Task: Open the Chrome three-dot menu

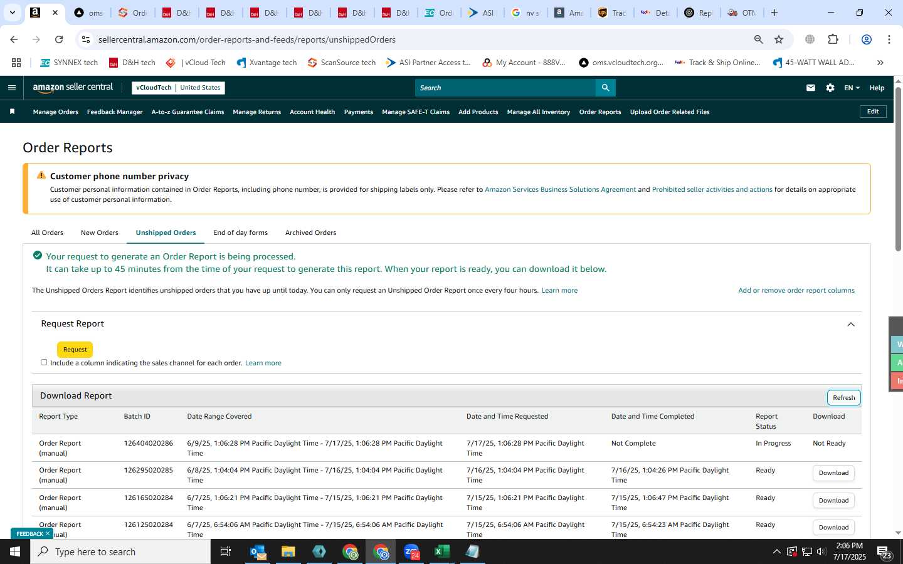Action: click(x=889, y=39)
